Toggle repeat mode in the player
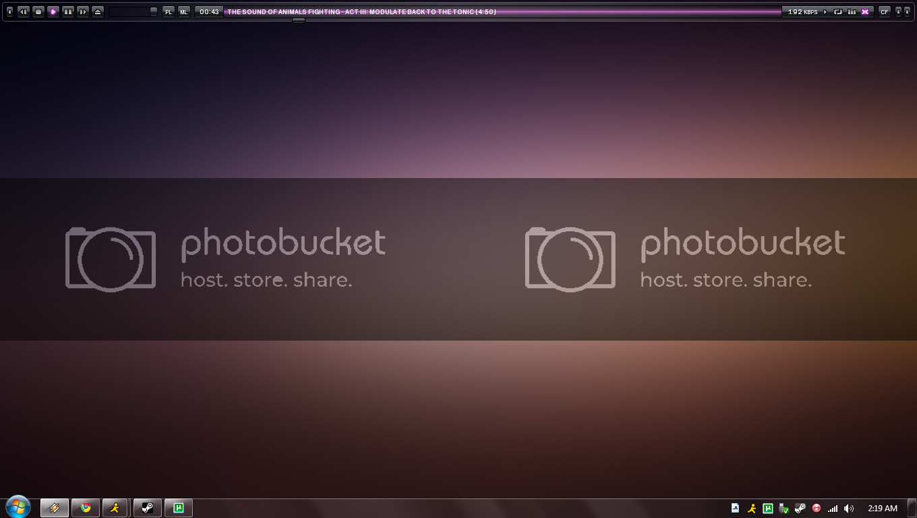The width and height of the screenshot is (917, 518). 838,11
